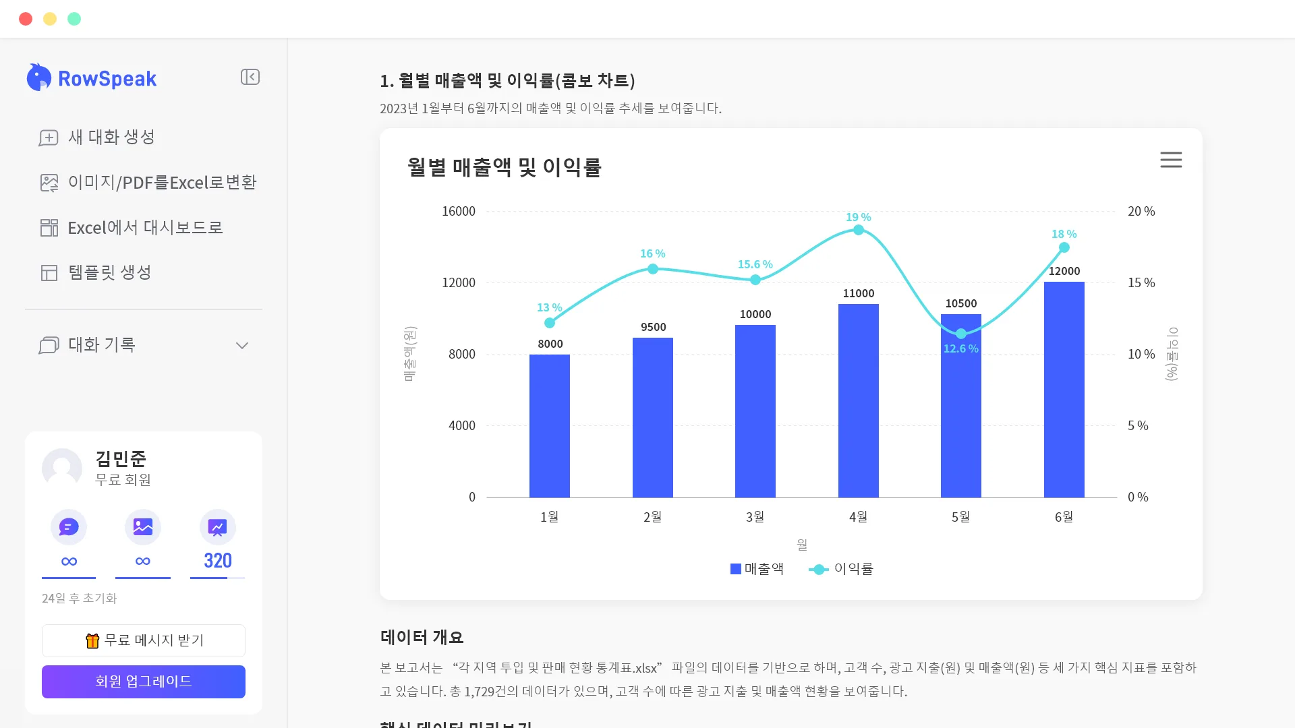Click the chat messages quota icon
The height and width of the screenshot is (728, 1295).
coord(69,527)
